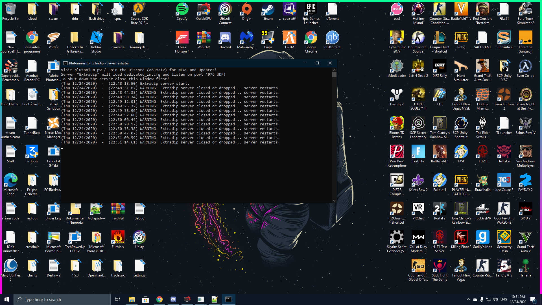Open the Discord desktop icon
The width and height of the screenshot is (542, 305).
225,40
